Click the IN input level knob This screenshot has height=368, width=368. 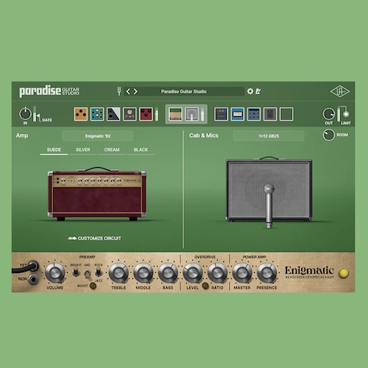pos(26,113)
